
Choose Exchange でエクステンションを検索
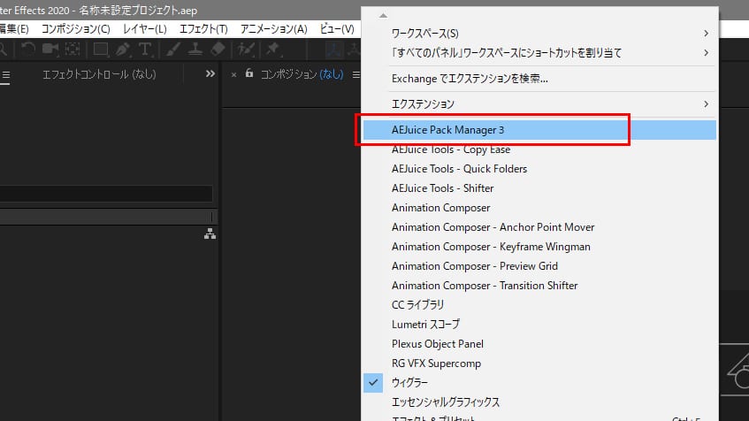point(539,79)
